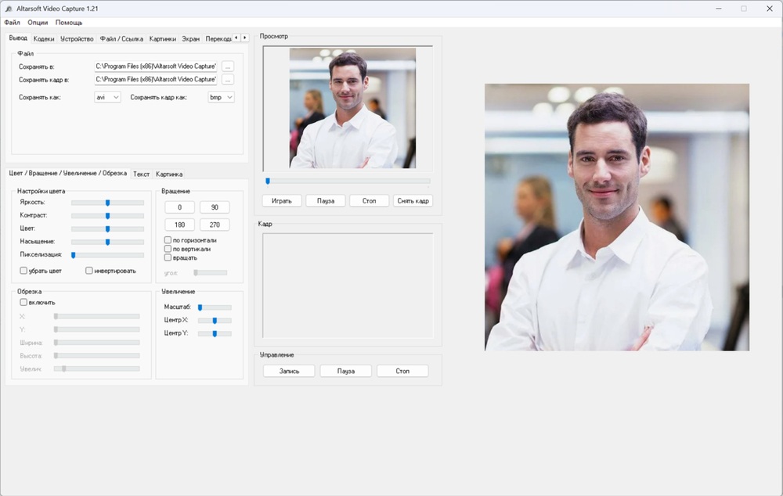This screenshot has height=496, width=783.
Task: Open the Файл menu
Action: [x=12, y=23]
